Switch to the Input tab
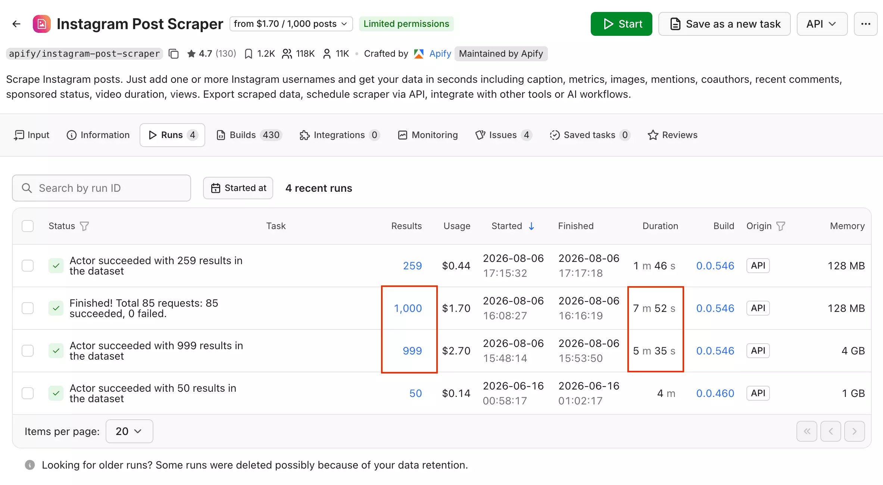Image resolution: width=883 pixels, height=485 pixels. tap(32, 135)
